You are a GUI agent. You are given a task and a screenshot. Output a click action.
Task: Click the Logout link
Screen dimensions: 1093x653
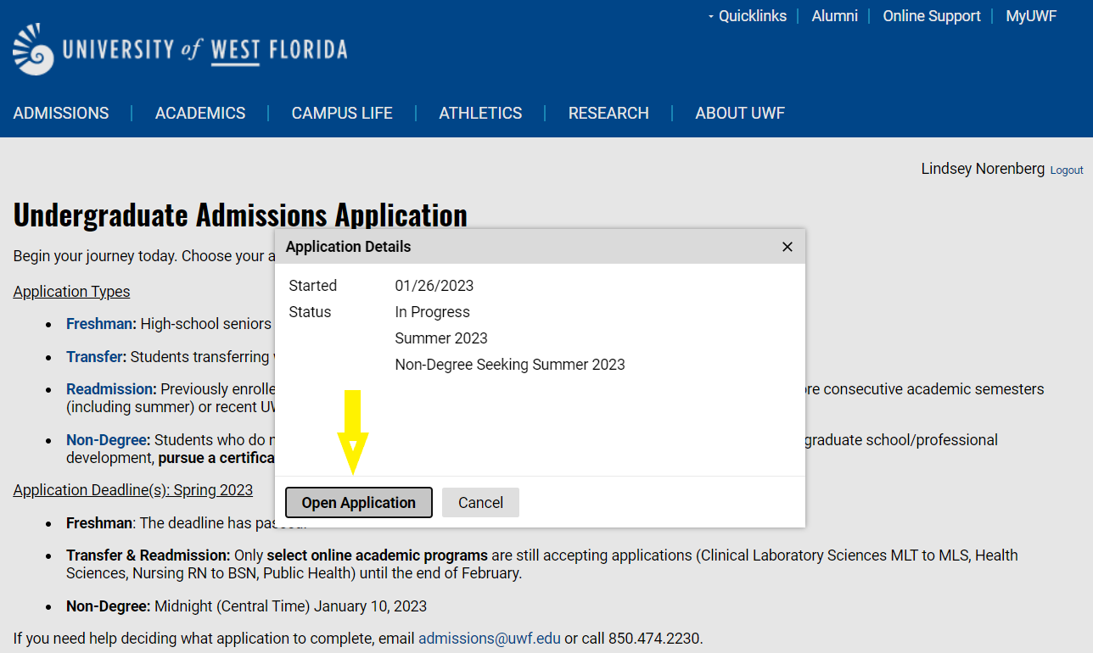tap(1067, 170)
